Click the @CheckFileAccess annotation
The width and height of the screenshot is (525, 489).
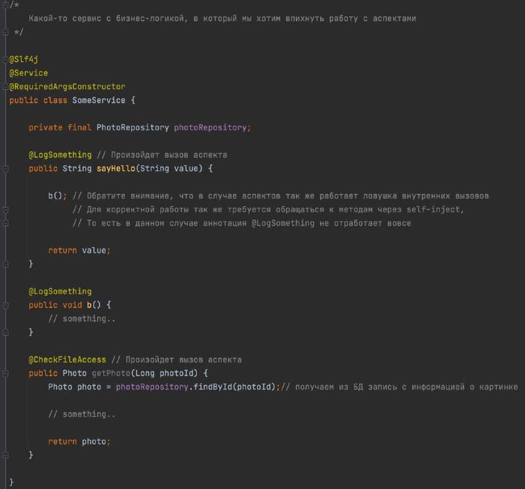click(x=68, y=360)
